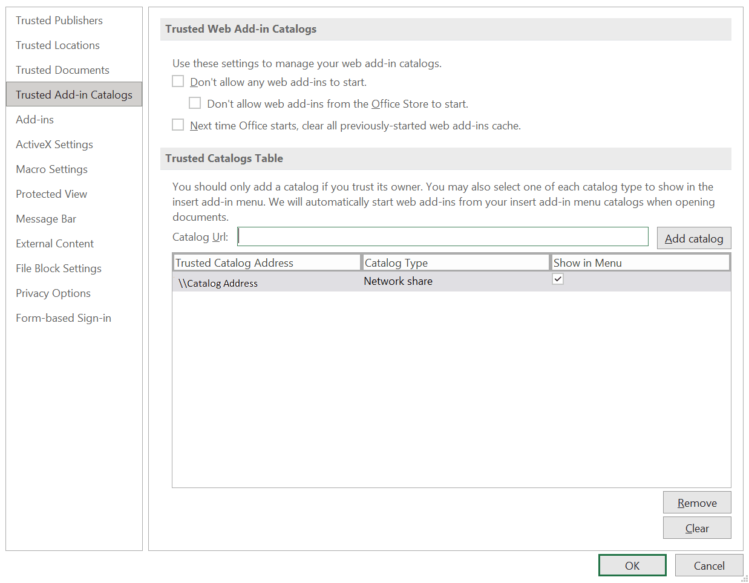The height and width of the screenshot is (583, 749).
Task: Open External Content settings
Action: [54, 243]
